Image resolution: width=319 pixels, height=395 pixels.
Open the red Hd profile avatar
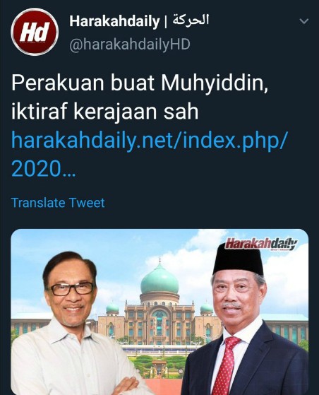coord(35,32)
